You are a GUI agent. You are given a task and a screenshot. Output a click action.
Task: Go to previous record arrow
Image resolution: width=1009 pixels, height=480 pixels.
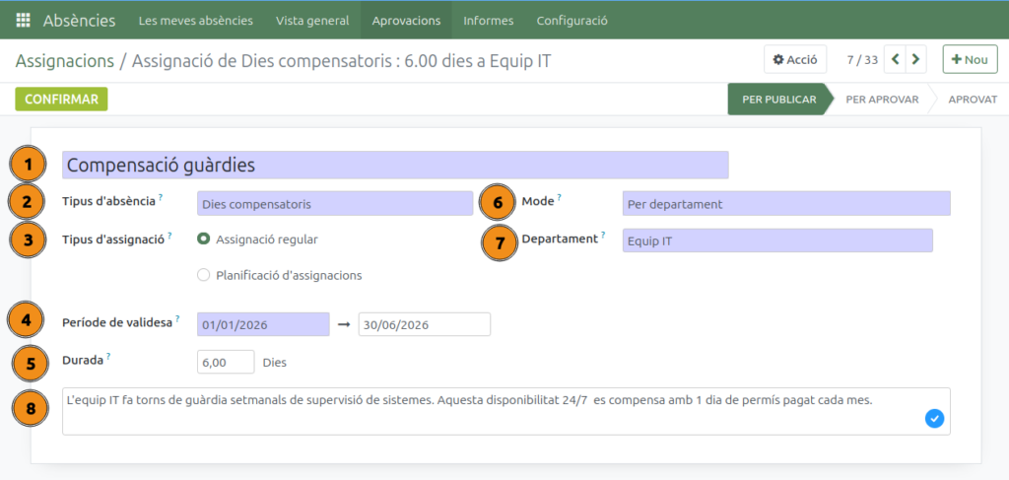(896, 59)
